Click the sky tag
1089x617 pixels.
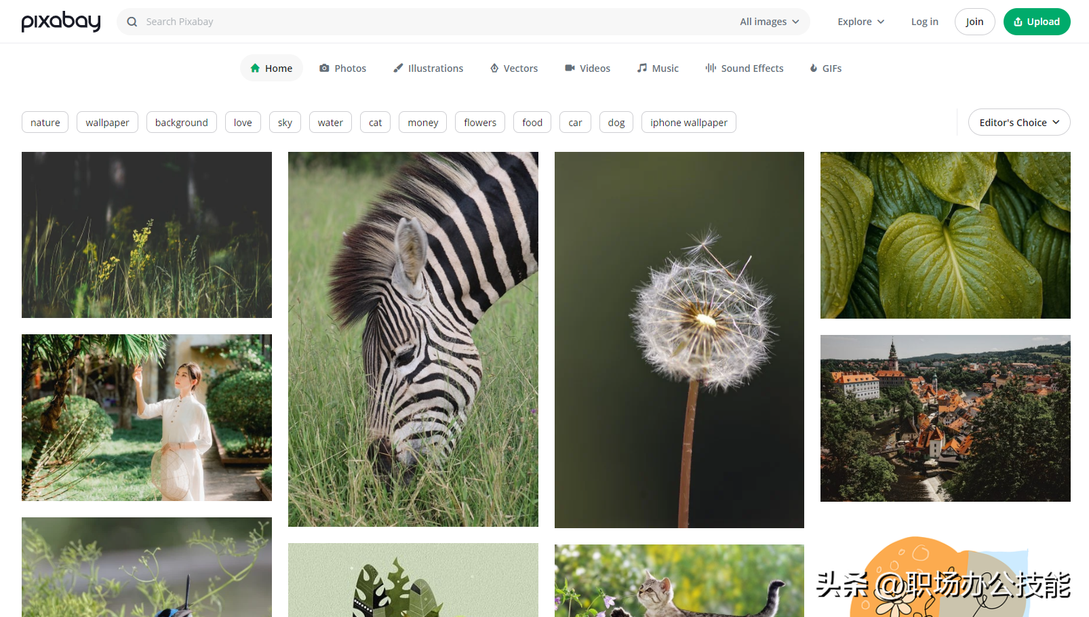(x=285, y=122)
